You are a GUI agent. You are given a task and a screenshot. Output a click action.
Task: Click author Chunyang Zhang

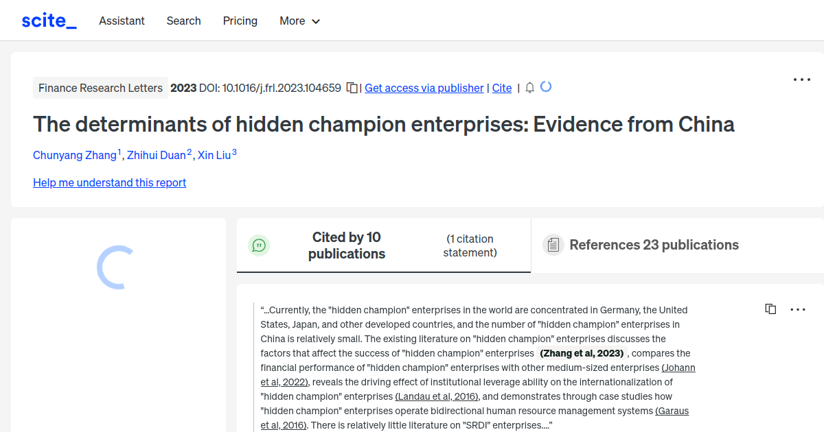click(76, 155)
